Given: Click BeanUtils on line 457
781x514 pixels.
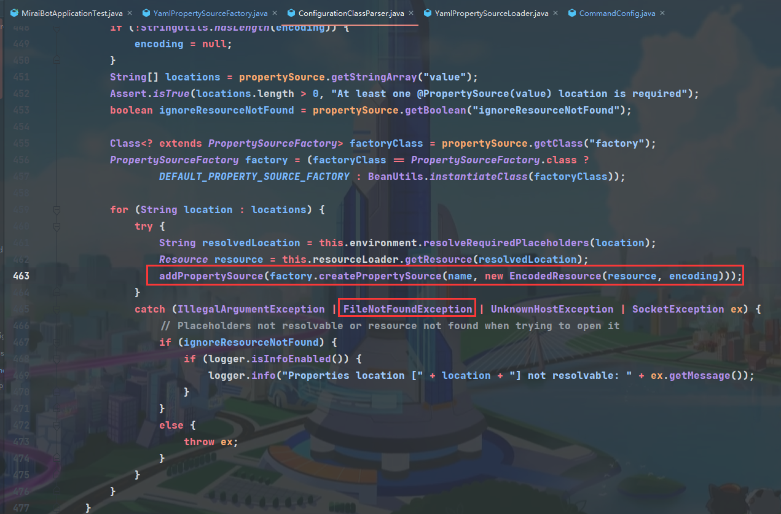Looking at the screenshot, I should tap(396, 176).
